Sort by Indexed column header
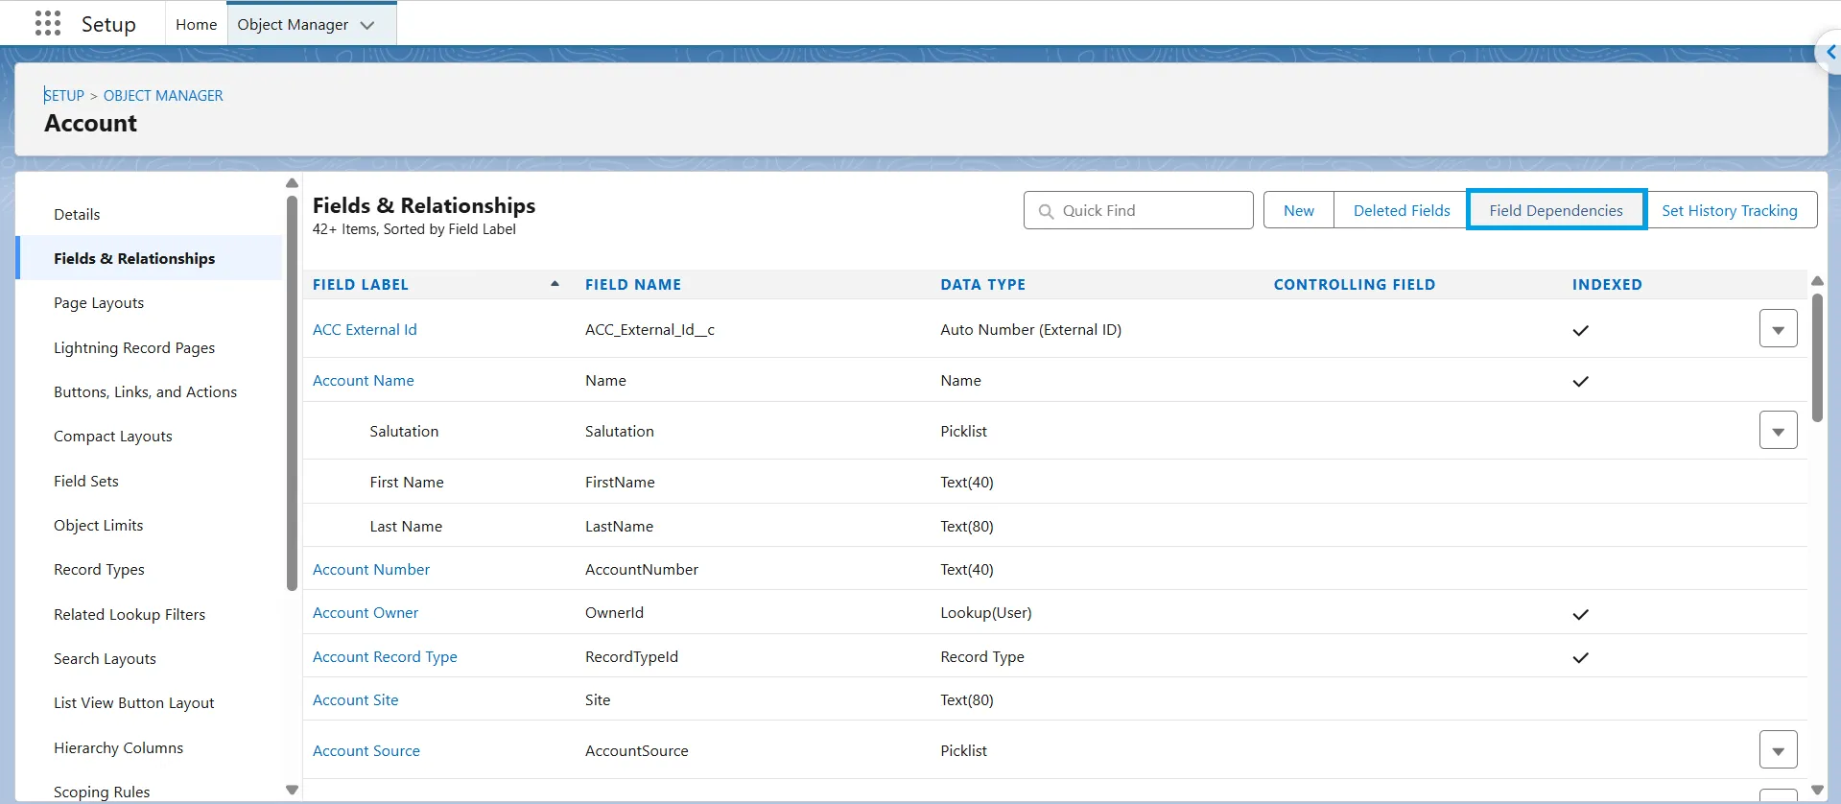The height and width of the screenshot is (804, 1841). coord(1607,284)
